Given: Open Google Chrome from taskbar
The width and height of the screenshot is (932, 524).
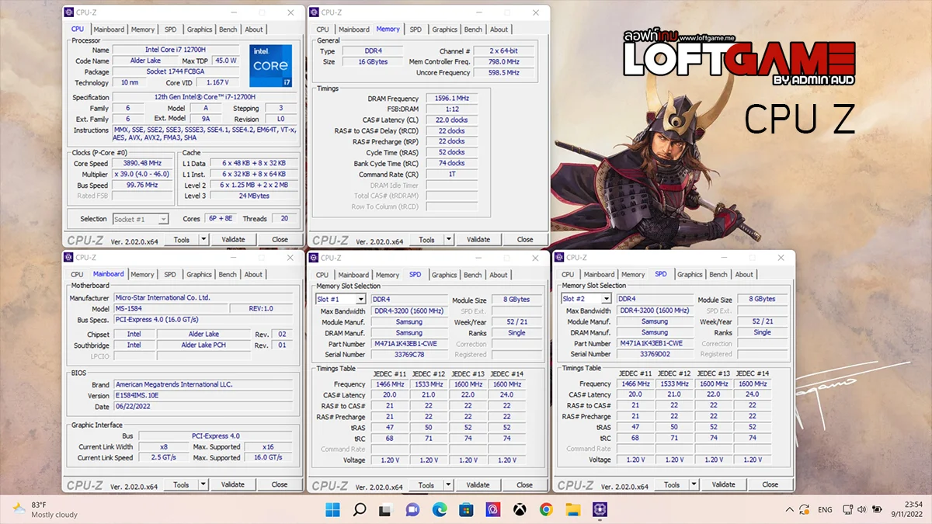Looking at the screenshot, I should coord(546,510).
